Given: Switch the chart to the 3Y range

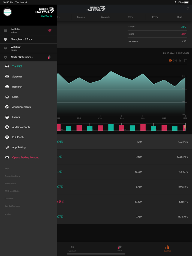Looking at the screenshot, I should click(185, 61).
